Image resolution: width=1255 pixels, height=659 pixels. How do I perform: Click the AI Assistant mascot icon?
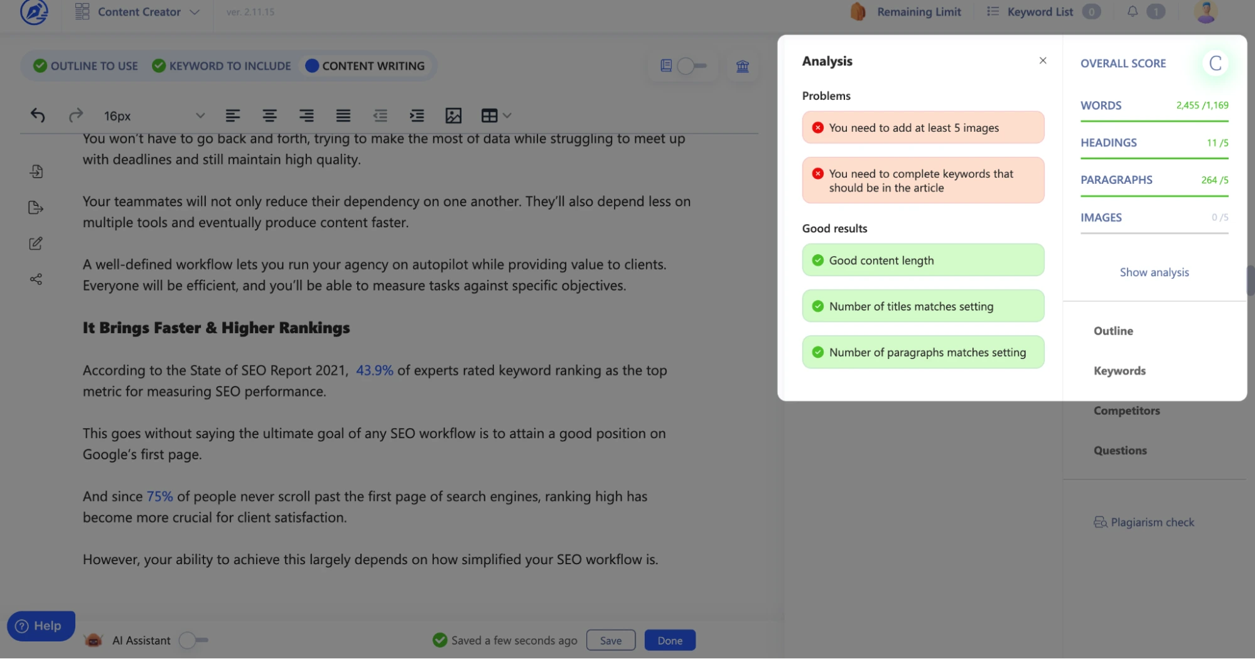pos(94,640)
